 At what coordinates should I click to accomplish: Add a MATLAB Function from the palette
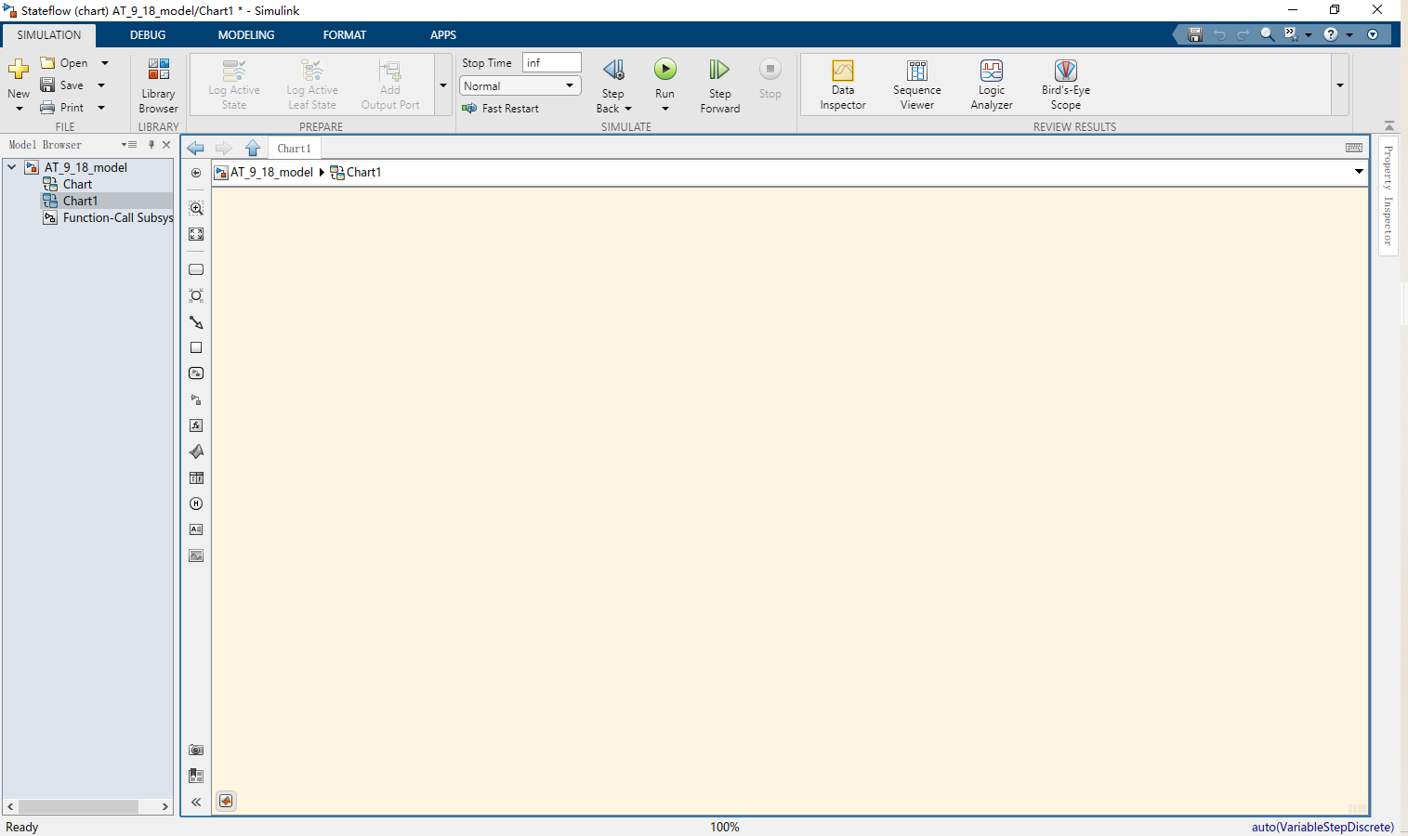pos(196,451)
